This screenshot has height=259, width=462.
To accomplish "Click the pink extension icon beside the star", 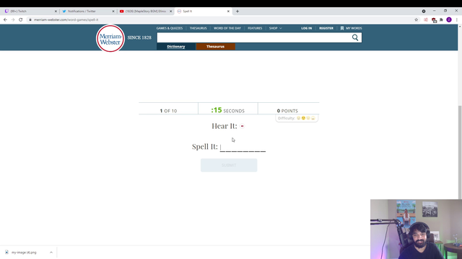I will coord(426,19).
